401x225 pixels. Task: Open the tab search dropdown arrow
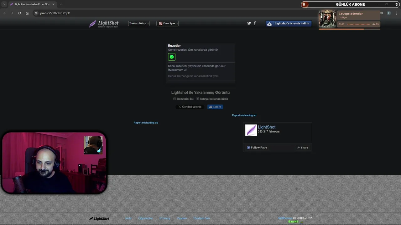(4, 4)
